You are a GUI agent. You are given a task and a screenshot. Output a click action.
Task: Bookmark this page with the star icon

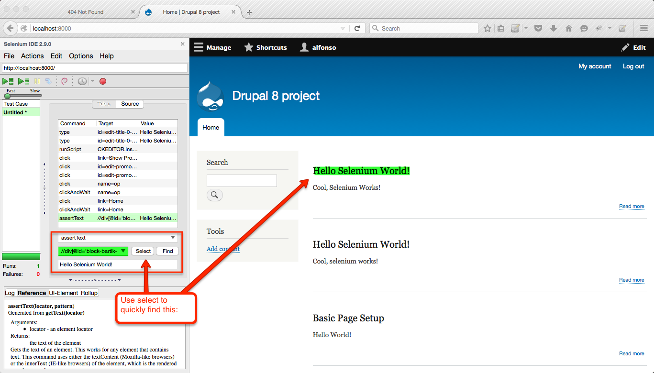(x=488, y=28)
